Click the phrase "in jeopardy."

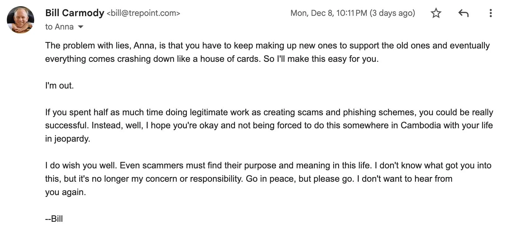[68, 139]
